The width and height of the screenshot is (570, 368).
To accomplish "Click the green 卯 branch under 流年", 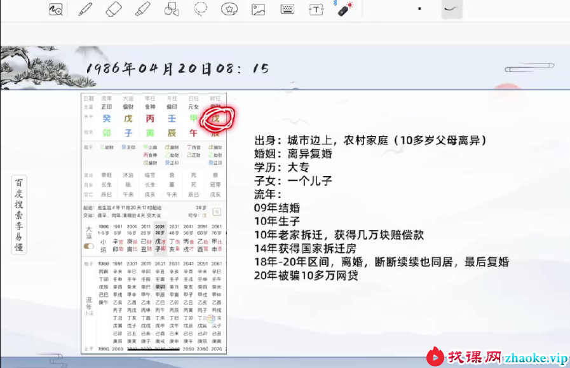I will click(107, 133).
